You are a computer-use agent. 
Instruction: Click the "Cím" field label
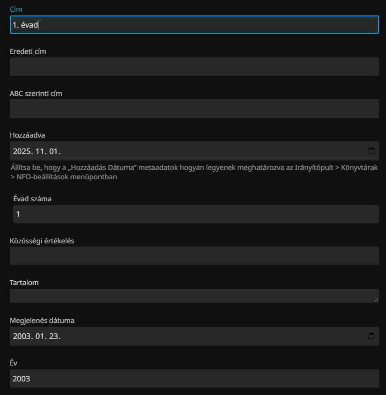16,9
